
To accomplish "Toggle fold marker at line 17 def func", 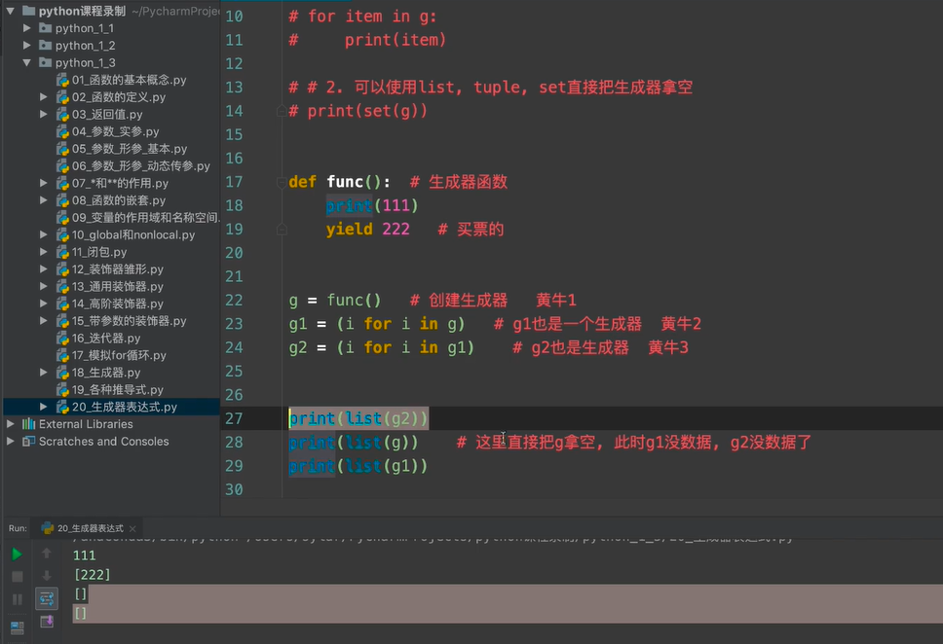I will 281,182.
